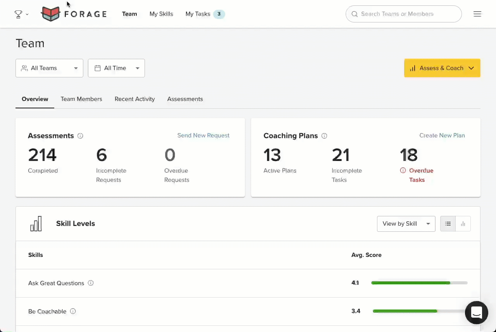Image resolution: width=496 pixels, height=332 pixels.
Task: Click the Assess & Coach chevron arrow
Action: (471, 68)
